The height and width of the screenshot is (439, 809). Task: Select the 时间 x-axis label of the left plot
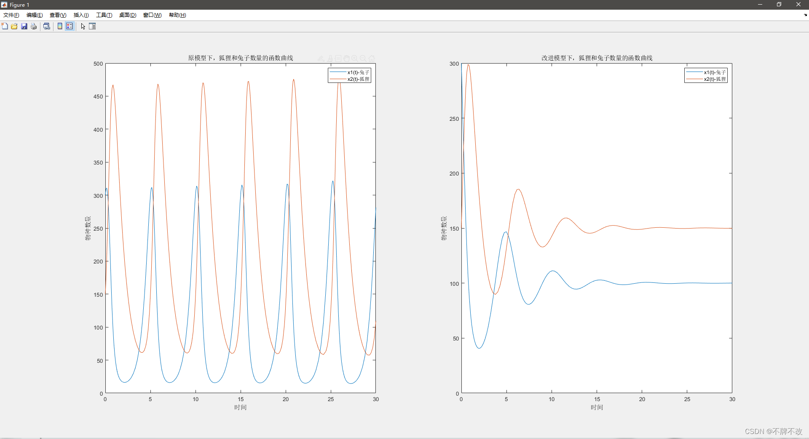241,407
